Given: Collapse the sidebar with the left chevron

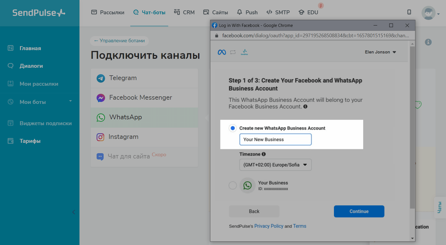Looking at the screenshot, I should (x=74, y=212).
